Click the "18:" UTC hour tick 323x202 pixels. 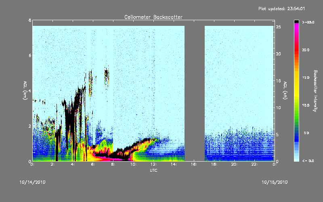[x=214, y=164]
